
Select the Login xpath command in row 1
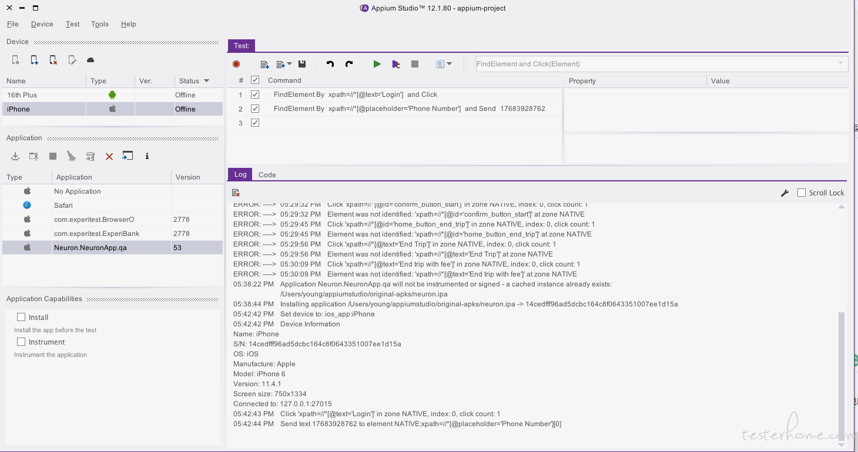coord(356,95)
